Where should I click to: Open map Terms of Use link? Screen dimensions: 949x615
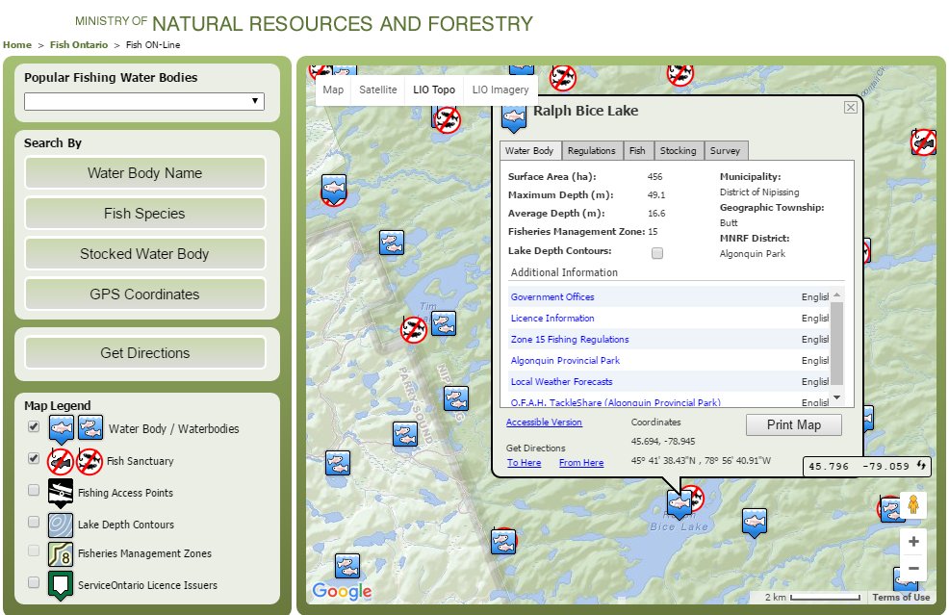click(x=901, y=597)
